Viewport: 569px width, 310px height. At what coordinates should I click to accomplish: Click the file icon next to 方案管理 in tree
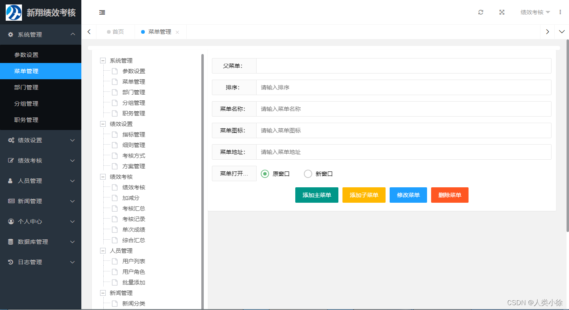(115, 166)
